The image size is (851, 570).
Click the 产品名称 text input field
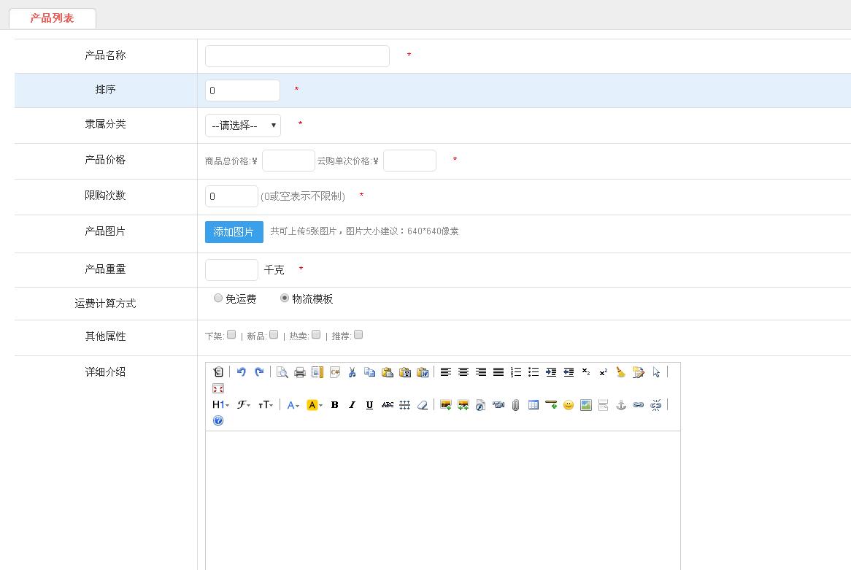[x=297, y=56]
